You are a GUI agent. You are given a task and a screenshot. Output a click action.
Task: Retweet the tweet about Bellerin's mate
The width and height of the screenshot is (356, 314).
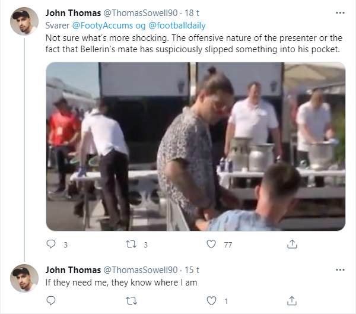[131, 244]
